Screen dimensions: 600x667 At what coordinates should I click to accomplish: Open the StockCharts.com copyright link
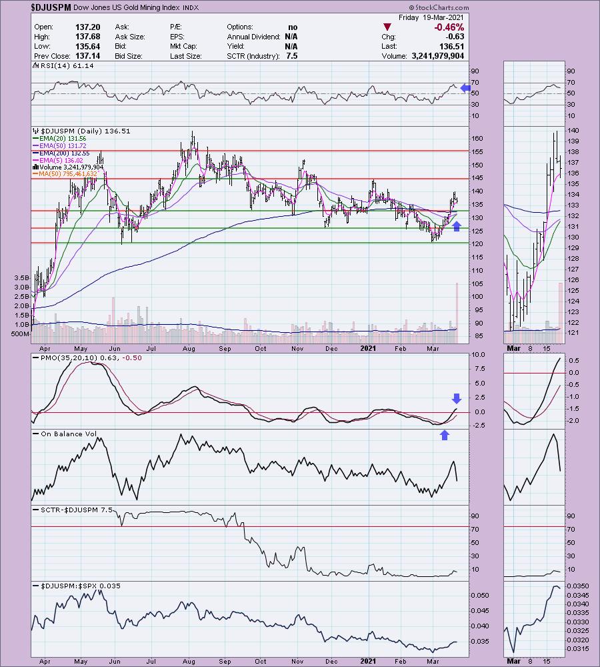(439, 7)
